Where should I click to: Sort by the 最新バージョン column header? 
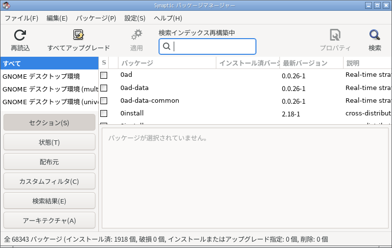(312, 63)
